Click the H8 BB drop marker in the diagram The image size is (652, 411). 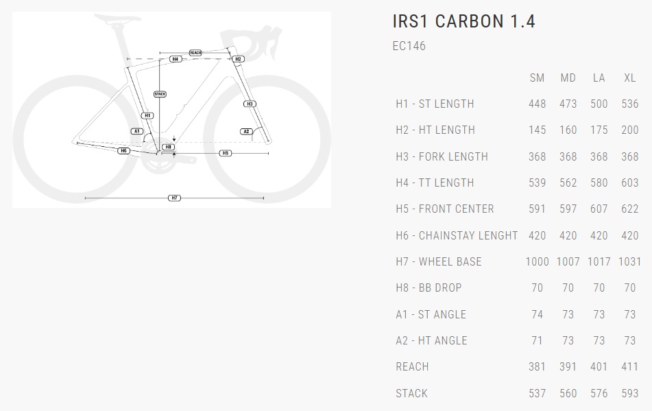(x=168, y=147)
